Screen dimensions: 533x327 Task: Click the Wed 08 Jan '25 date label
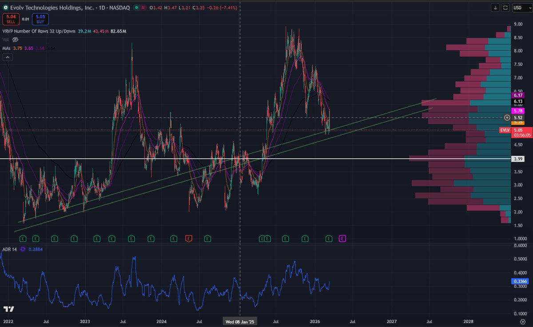[240, 321]
